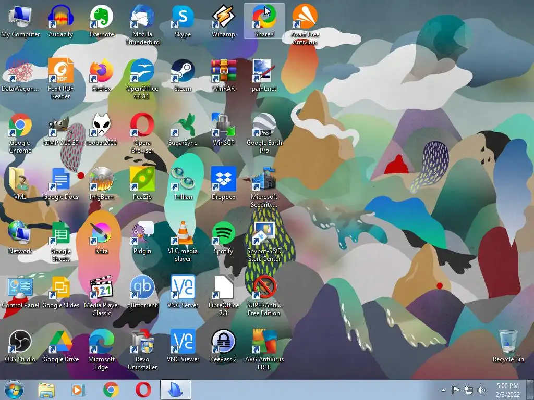This screenshot has height=400, width=534.
Task: Click the Krita icon
Action: click(102, 238)
